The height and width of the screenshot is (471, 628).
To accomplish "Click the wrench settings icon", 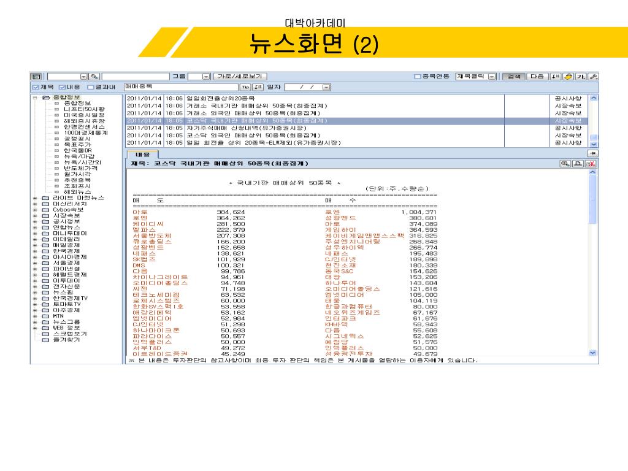I will [593, 77].
